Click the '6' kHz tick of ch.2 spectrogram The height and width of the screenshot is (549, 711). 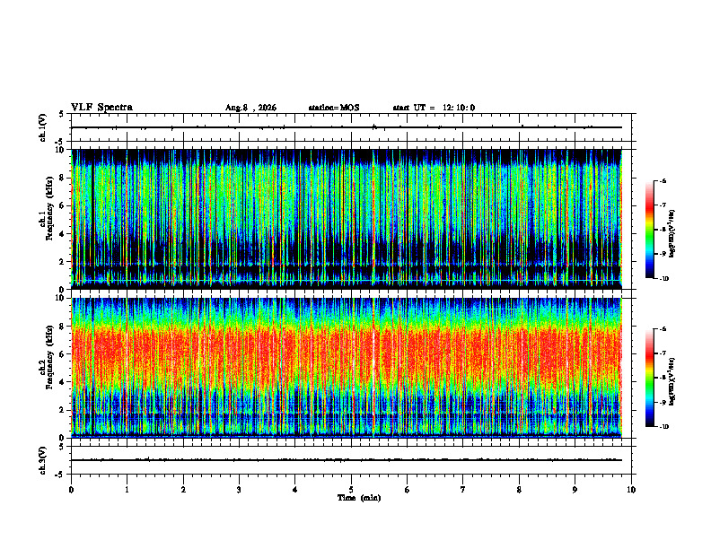[64, 354]
